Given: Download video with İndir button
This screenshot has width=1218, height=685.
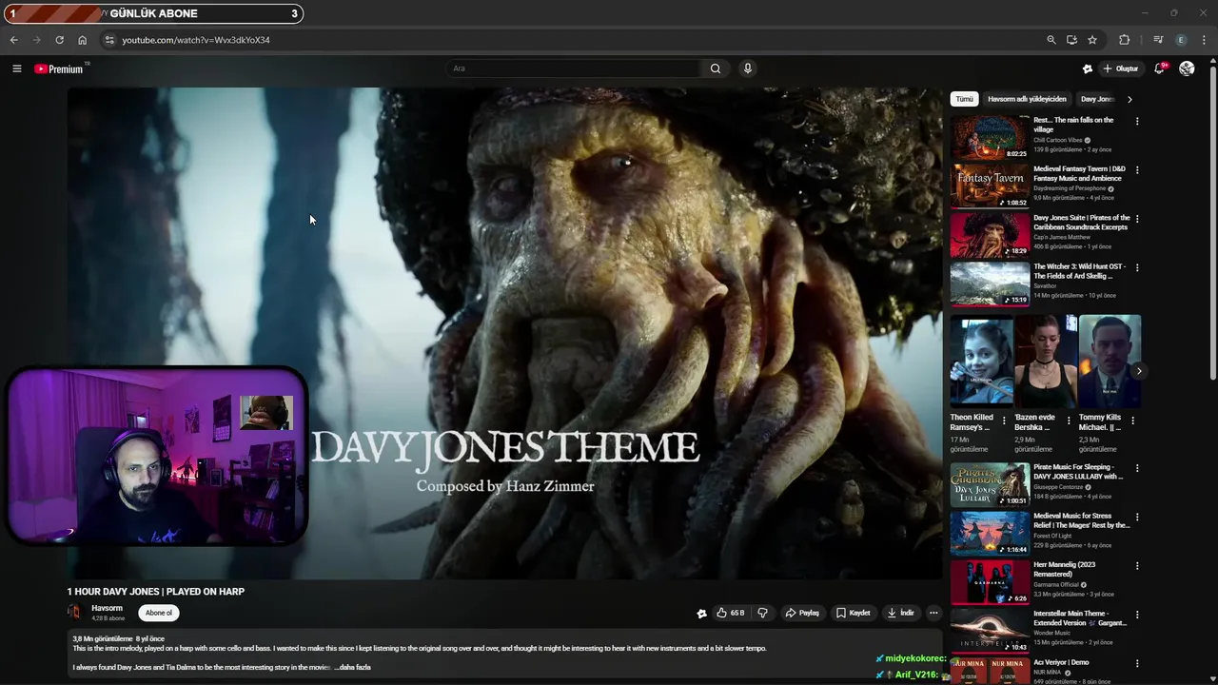Looking at the screenshot, I should click(900, 613).
